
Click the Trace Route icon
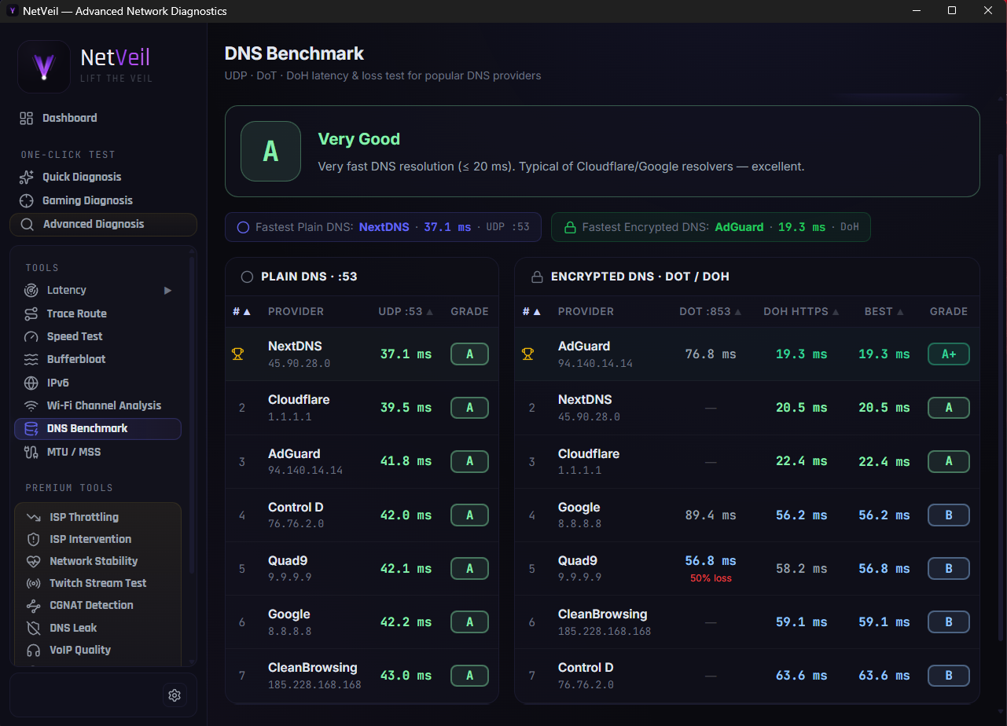tap(31, 313)
